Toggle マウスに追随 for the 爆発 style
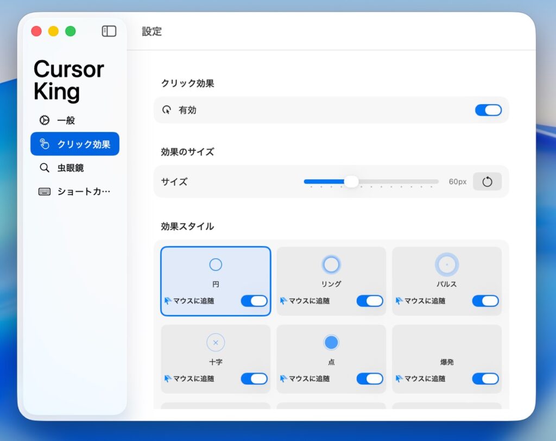This screenshot has height=441, width=556. click(485, 379)
